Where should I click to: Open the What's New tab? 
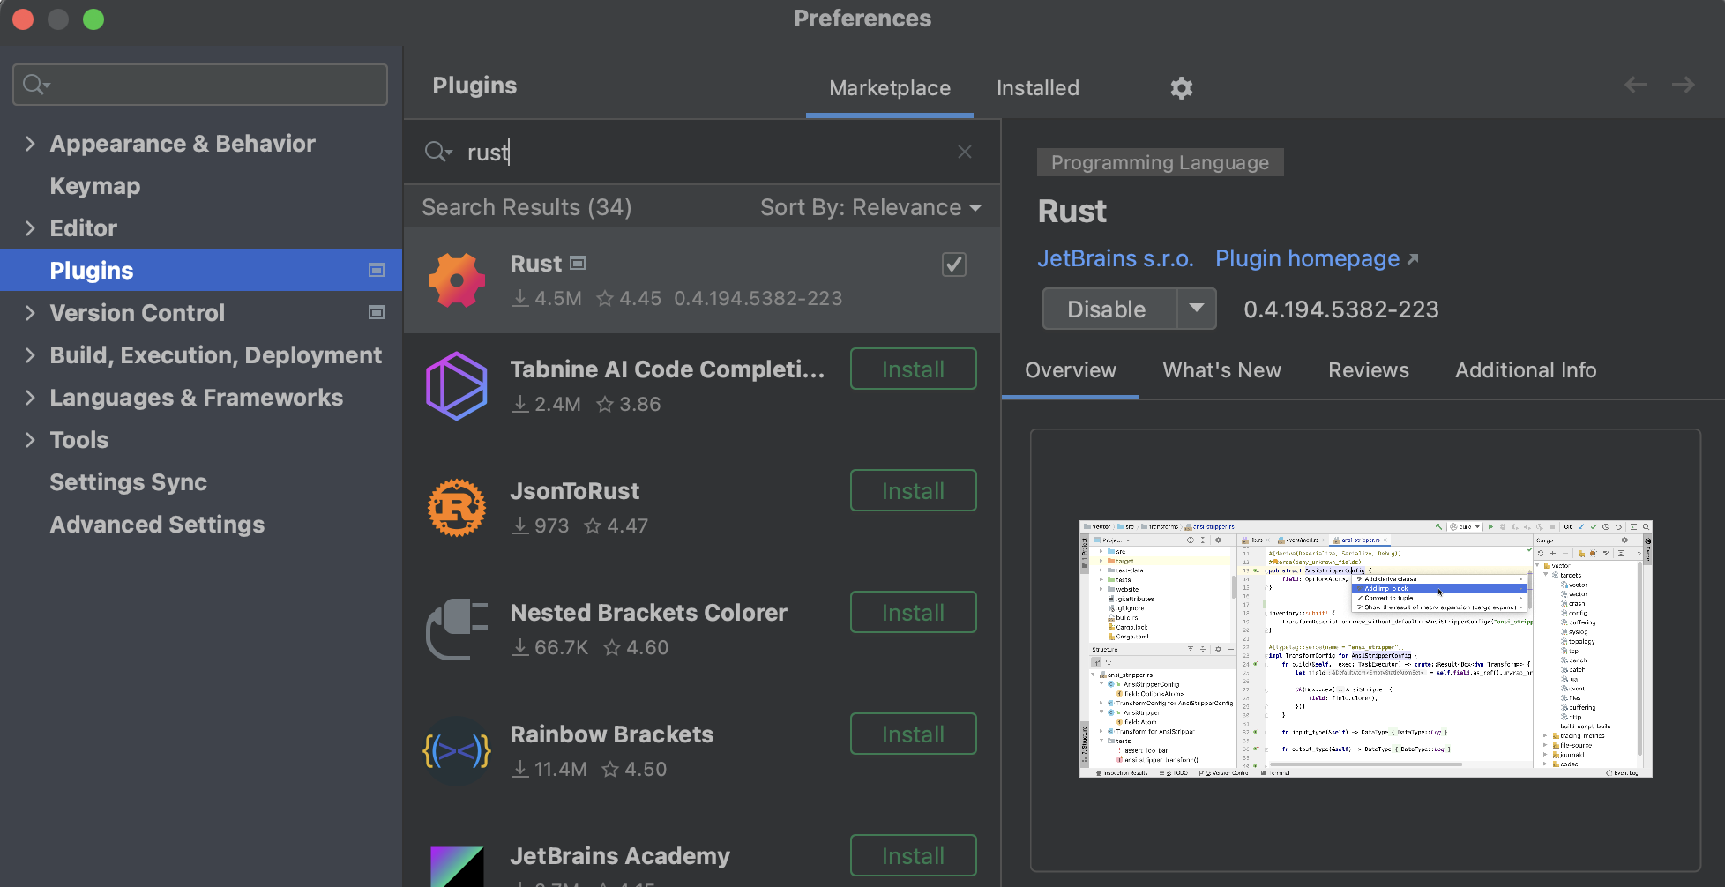1221,370
